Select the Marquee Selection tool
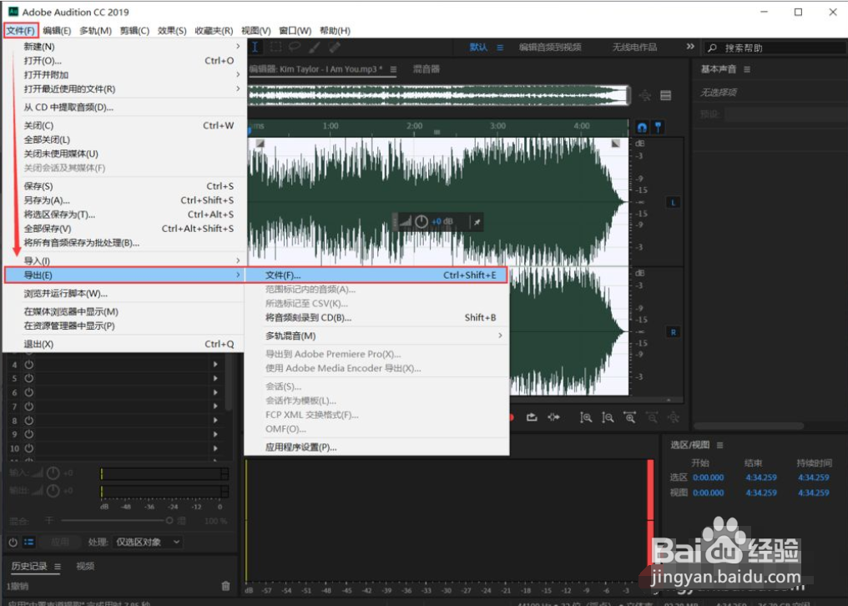 275,48
